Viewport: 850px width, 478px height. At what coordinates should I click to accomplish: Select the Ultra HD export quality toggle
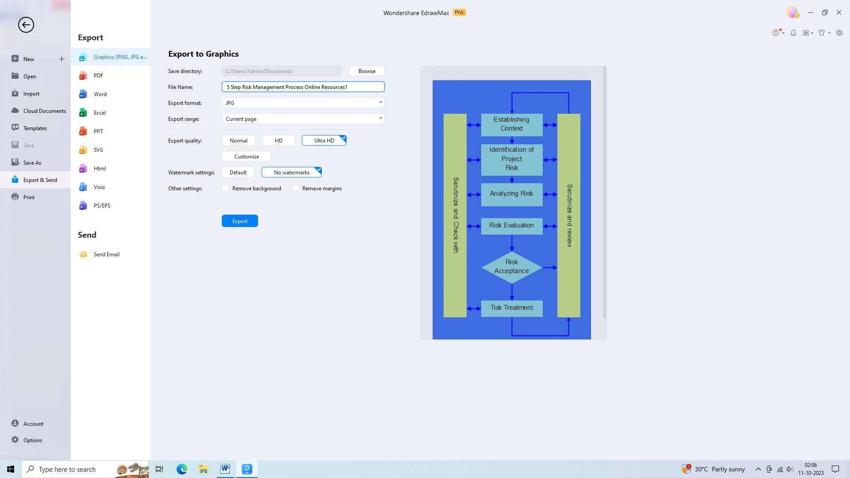[324, 140]
